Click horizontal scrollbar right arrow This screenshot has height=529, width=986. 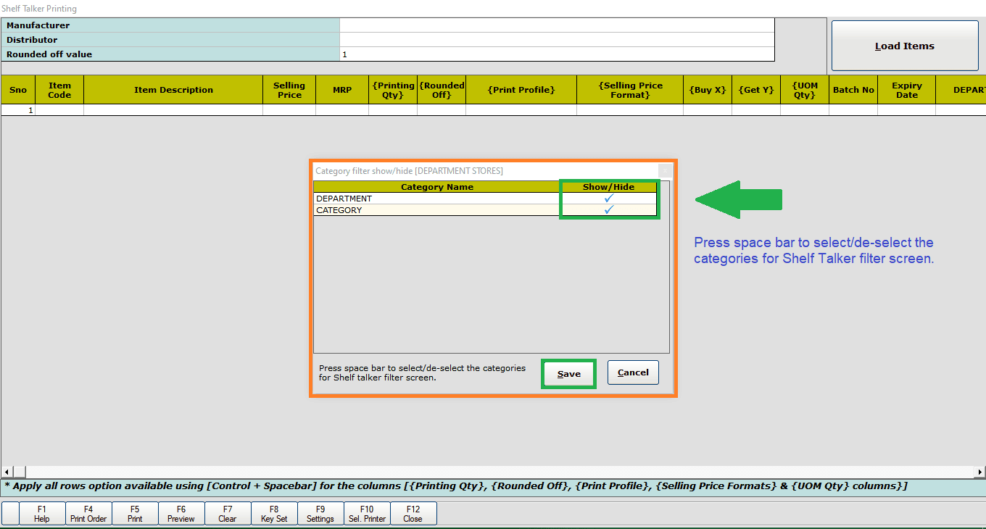(980, 472)
